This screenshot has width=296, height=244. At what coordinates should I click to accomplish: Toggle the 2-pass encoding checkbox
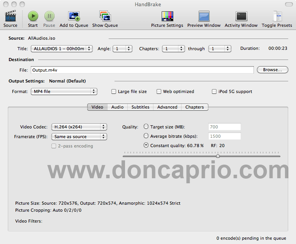54,146
